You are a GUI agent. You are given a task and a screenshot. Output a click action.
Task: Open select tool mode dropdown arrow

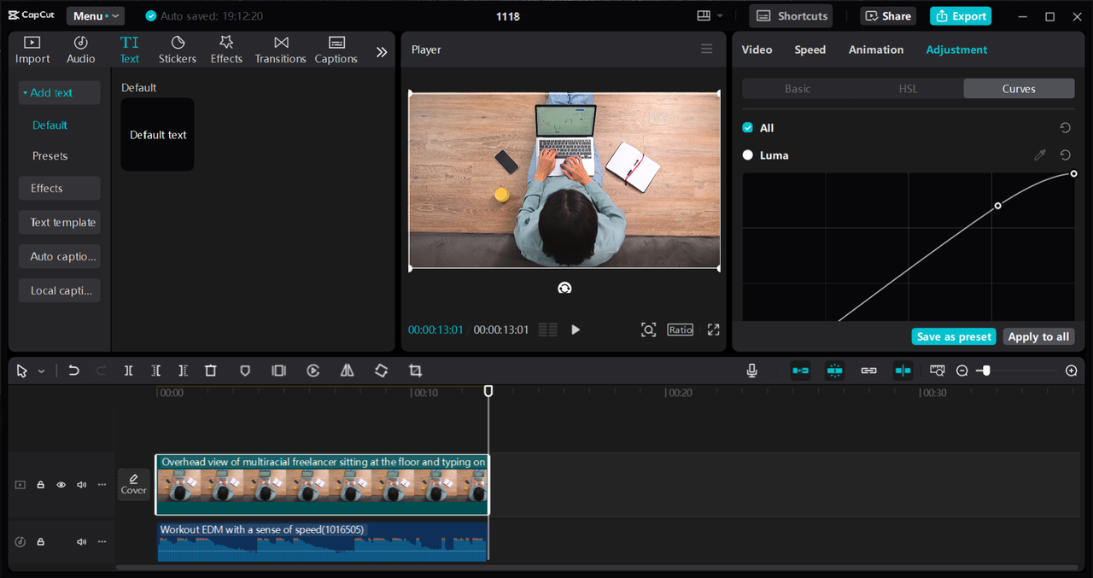[x=41, y=371]
